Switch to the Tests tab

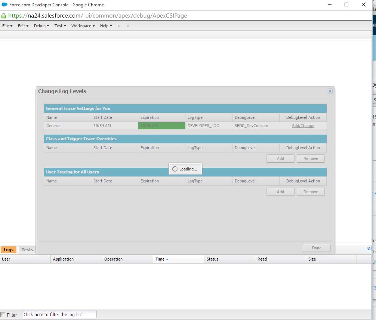coord(27,250)
